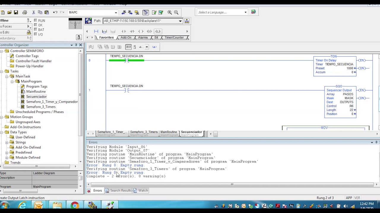Insert Output Latch instruction
This screenshot has width=380, height=213.
click(158, 31)
